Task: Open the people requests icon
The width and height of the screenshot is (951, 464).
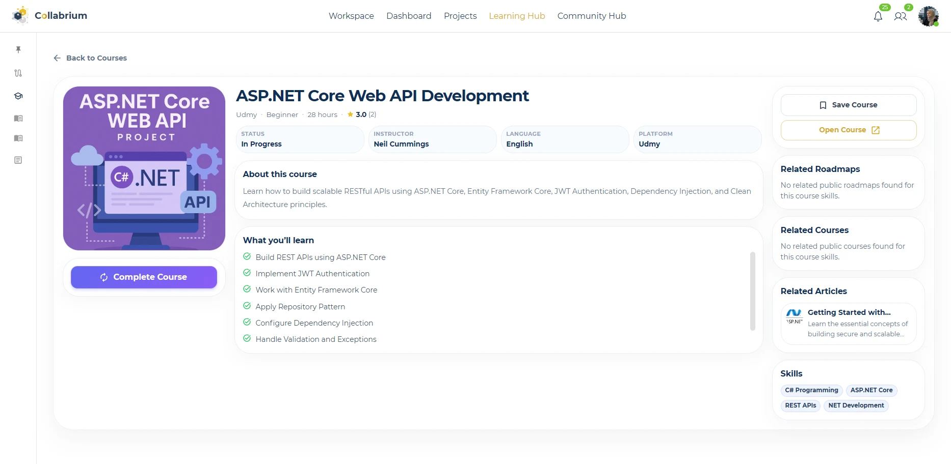Action: tap(901, 16)
